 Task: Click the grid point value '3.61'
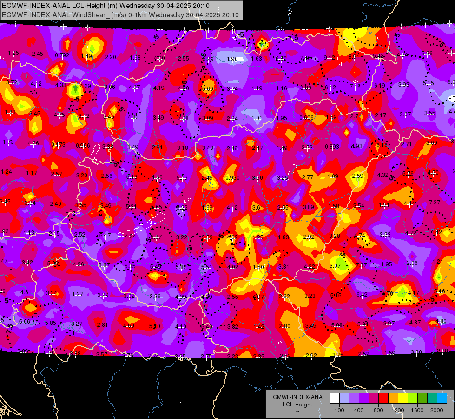[x=257, y=207]
